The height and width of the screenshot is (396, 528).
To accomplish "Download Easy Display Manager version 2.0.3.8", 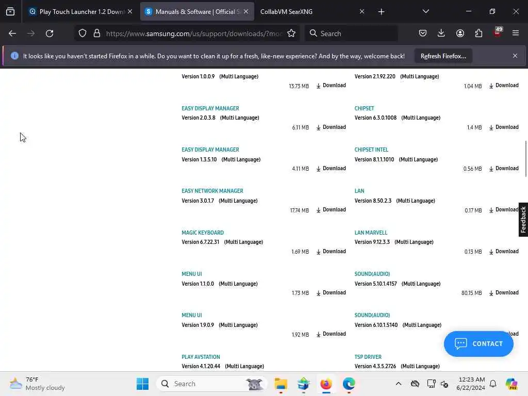I will [331, 127].
